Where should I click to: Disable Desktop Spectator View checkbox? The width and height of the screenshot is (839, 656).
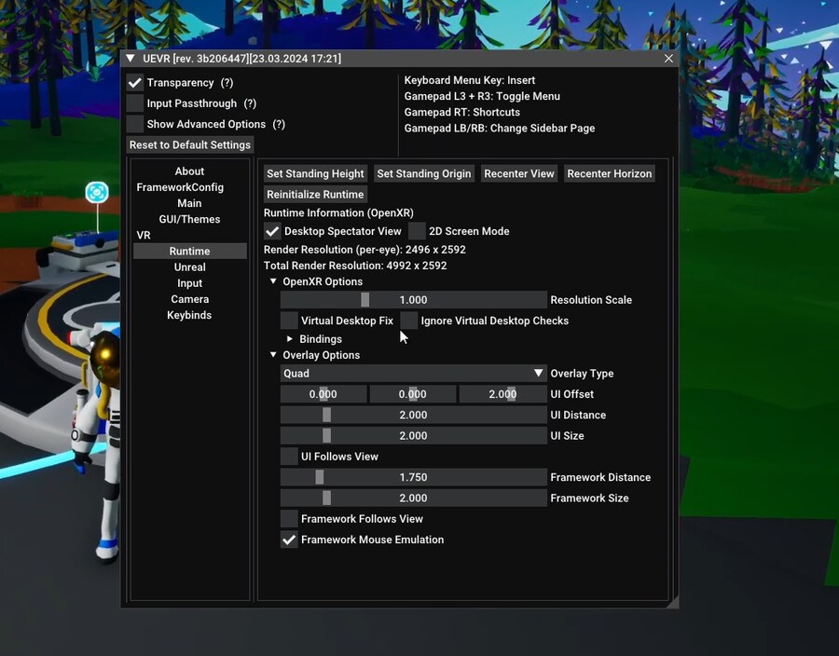tap(272, 231)
